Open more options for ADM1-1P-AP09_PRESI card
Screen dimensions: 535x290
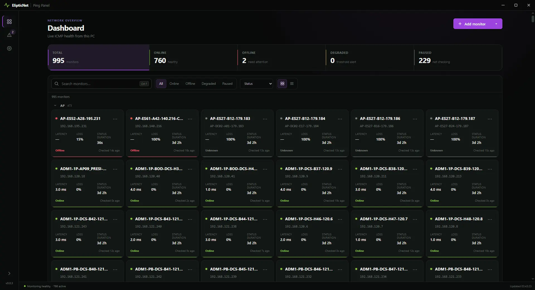click(x=115, y=169)
